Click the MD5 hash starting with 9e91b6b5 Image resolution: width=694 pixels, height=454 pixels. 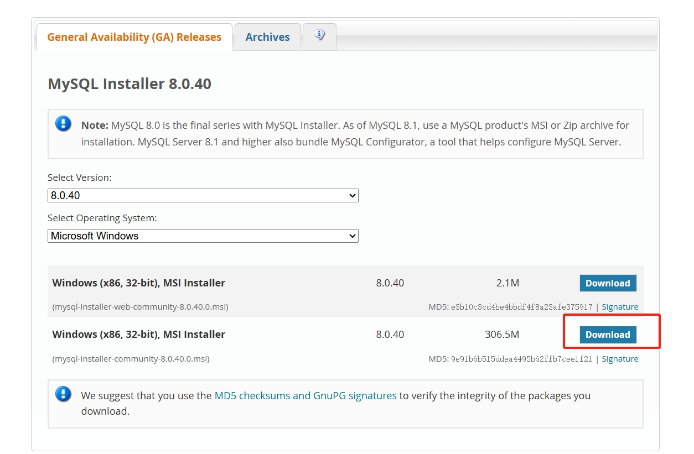(x=521, y=359)
